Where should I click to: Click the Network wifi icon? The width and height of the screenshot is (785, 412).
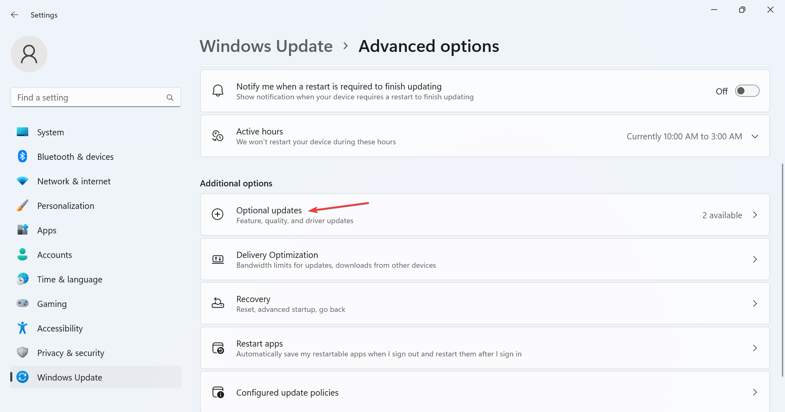pos(22,181)
